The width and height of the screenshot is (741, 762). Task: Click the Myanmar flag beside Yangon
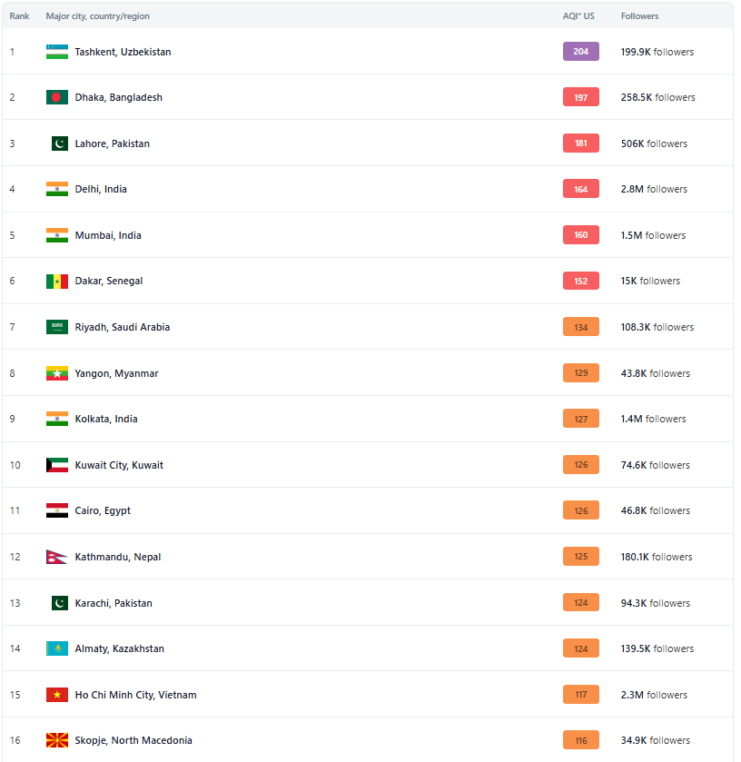click(x=57, y=373)
